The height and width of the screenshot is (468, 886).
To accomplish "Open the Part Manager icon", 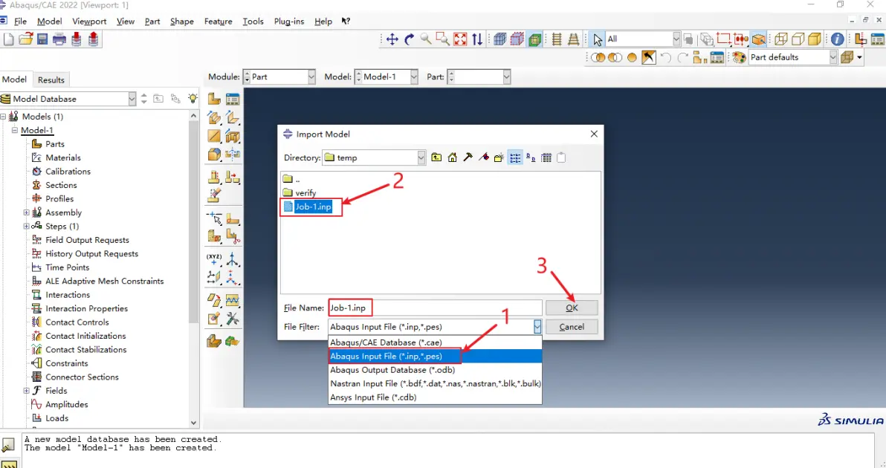I will [x=232, y=100].
